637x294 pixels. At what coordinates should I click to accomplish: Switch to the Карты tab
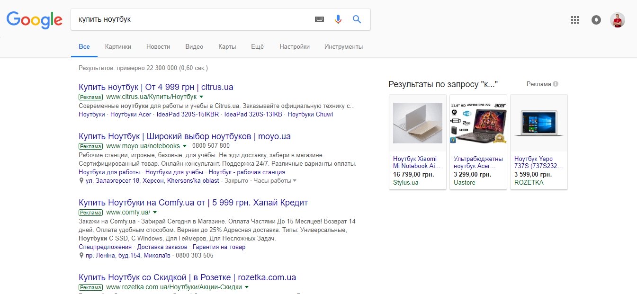(x=227, y=47)
